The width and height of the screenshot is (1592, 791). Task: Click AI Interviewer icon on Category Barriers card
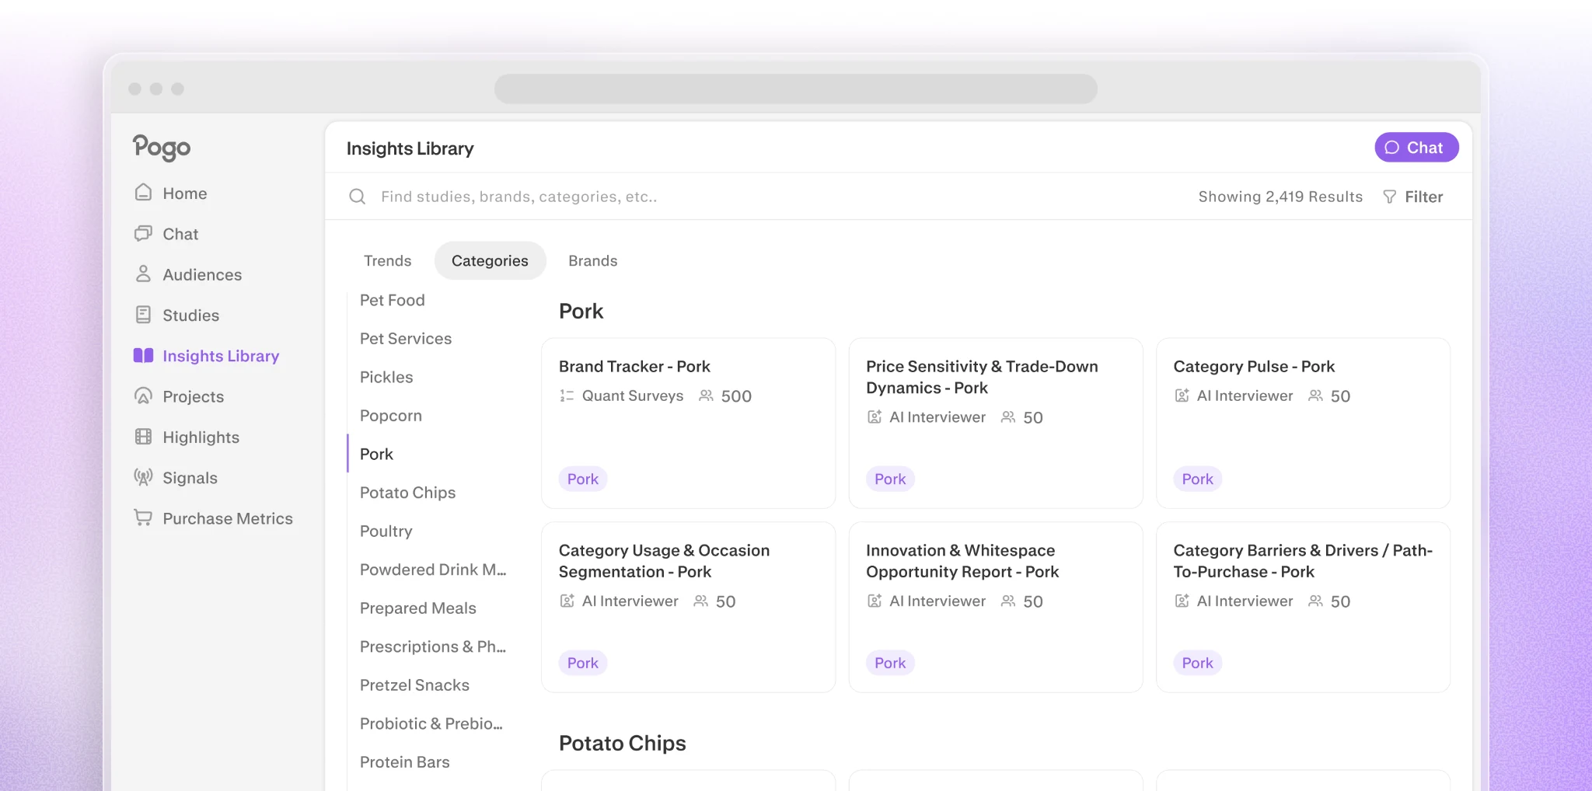[x=1182, y=601]
